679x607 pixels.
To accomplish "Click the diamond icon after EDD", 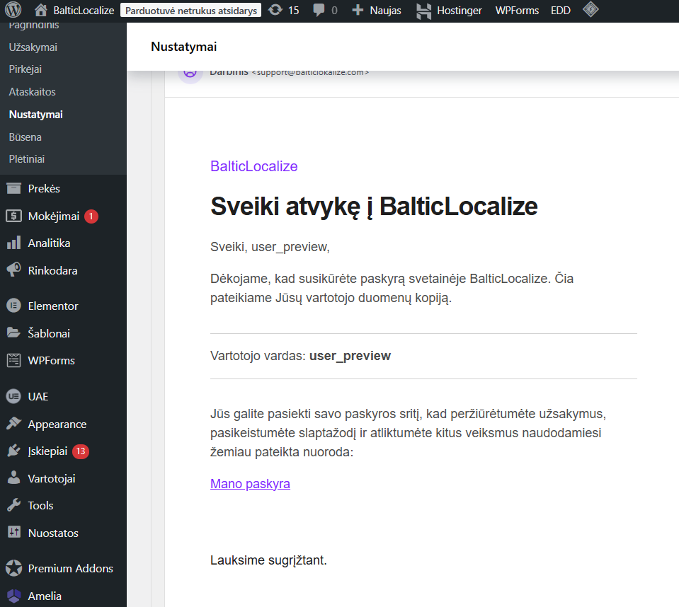I will [590, 10].
